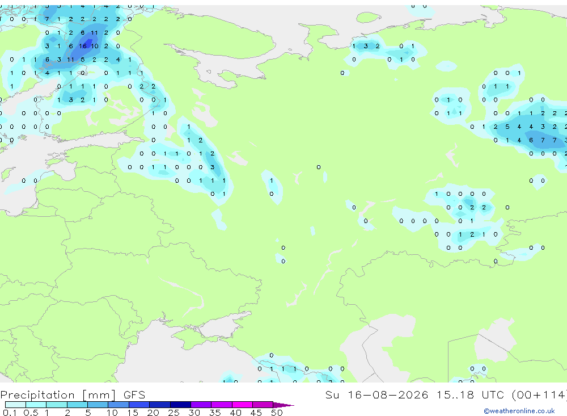Screen dimensions: 567x416
Task: Click the legend label "20"
Action: click(153, 413)
